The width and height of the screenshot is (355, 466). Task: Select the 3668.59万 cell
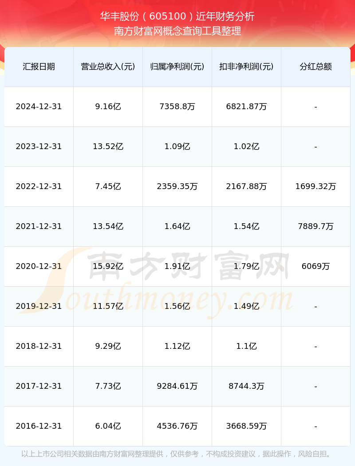pos(247,426)
